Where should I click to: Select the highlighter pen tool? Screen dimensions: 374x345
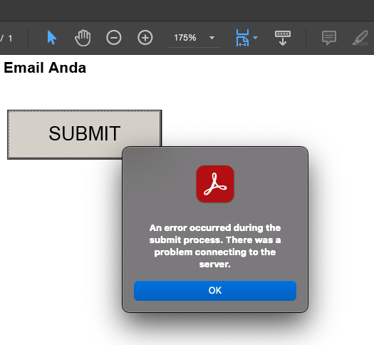click(x=360, y=38)
